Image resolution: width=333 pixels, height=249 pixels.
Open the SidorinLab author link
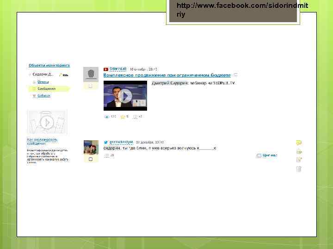118,69
